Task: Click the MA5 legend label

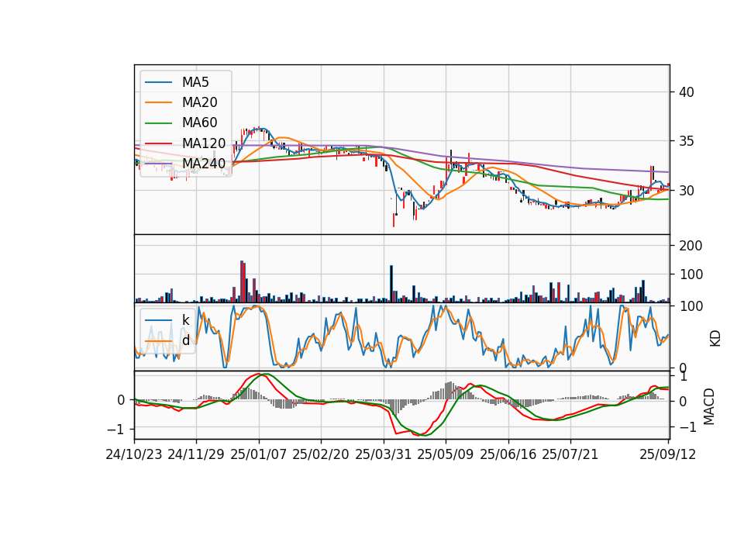Action: [x=195, y=82]
